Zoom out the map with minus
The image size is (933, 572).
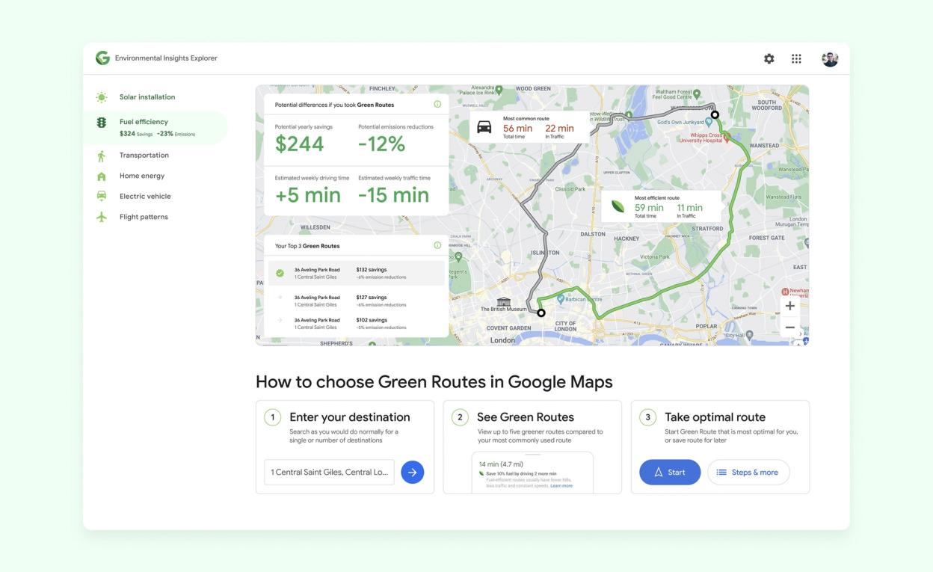pos(789,327)
